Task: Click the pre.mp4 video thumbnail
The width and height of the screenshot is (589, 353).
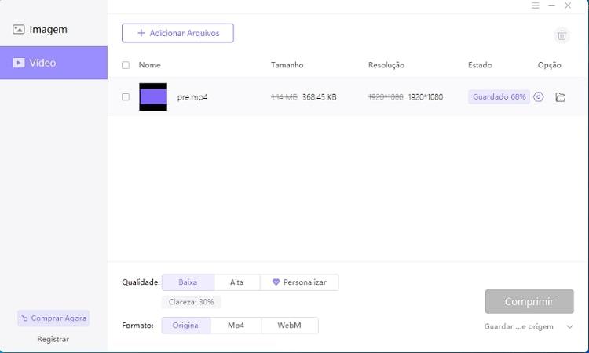Action: 153,97
